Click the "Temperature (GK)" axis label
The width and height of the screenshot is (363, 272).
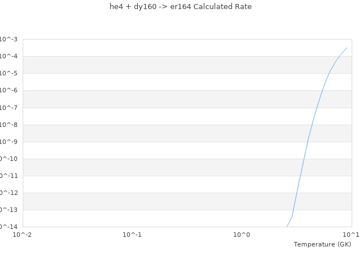pyautogui.click(x=322, y=244)
